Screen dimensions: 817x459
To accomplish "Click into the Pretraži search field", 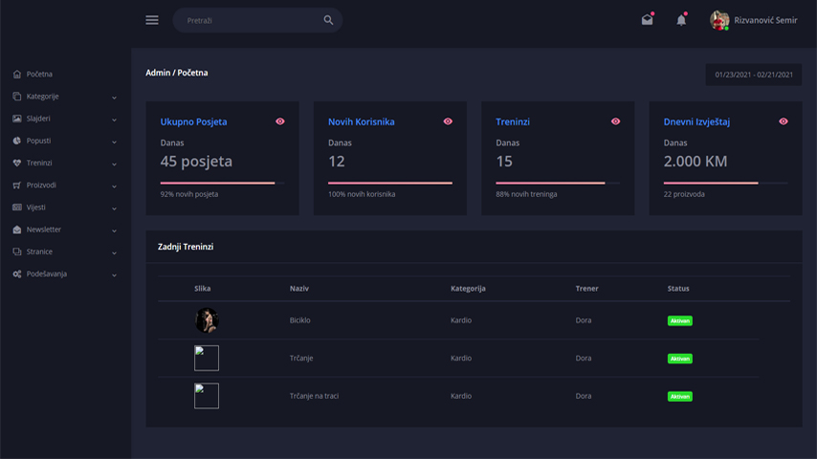I will click(249, 20).
